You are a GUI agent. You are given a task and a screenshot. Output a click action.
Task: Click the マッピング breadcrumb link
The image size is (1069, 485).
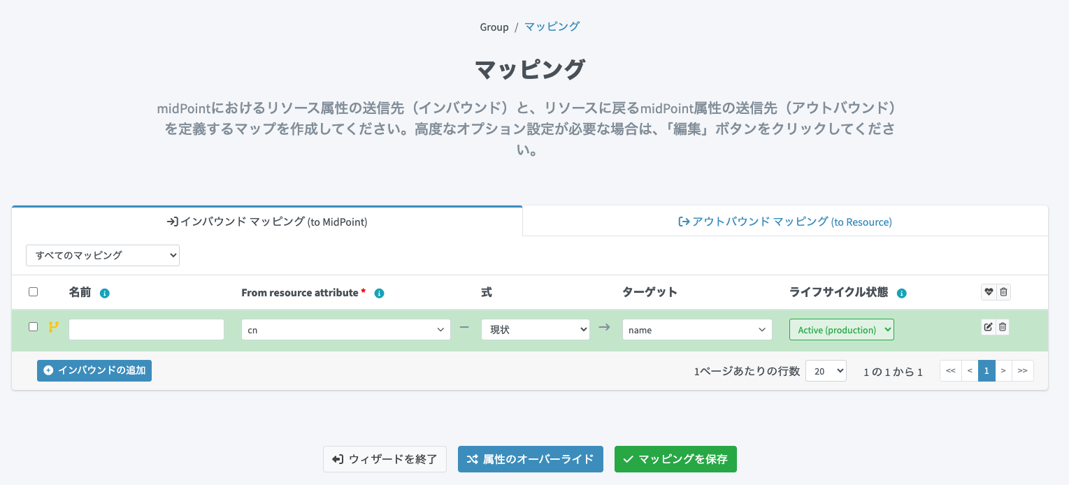552,27
